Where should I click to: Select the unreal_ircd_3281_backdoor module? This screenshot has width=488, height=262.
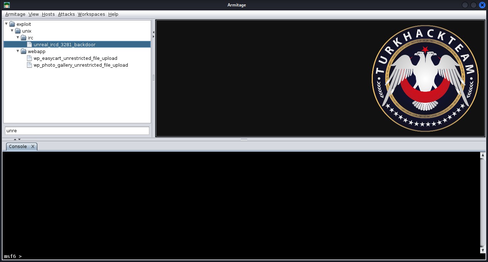(x=65, y=44)
